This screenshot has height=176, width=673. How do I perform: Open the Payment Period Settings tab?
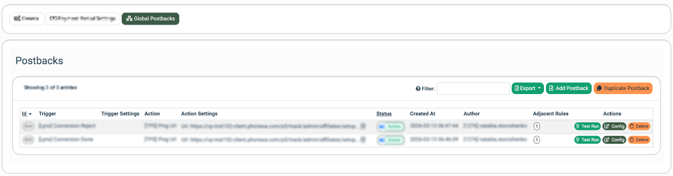(82, 19)
